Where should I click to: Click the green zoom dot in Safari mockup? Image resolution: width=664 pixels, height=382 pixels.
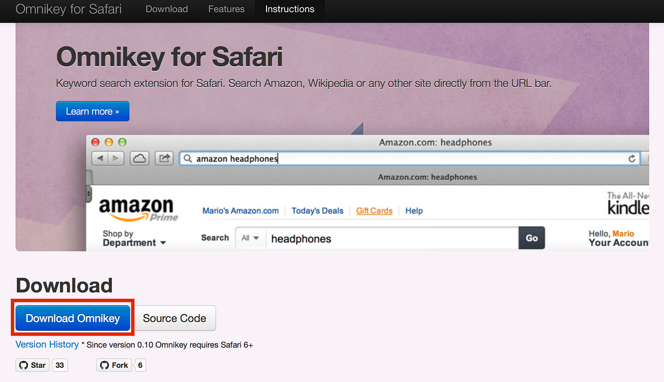[122, 142]
